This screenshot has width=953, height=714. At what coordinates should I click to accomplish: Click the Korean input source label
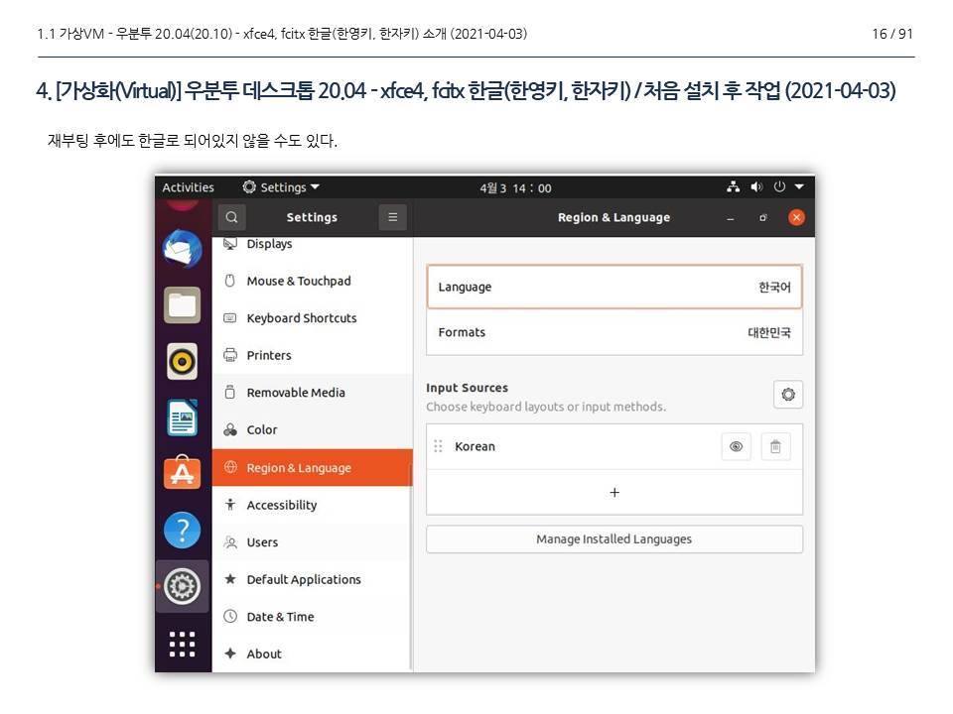(x=476, y=447)
